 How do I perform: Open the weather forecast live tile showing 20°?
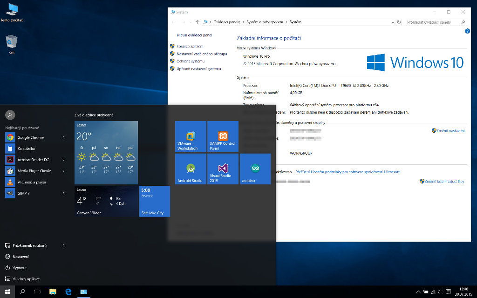pyautogui.click(x=106, y=153)
